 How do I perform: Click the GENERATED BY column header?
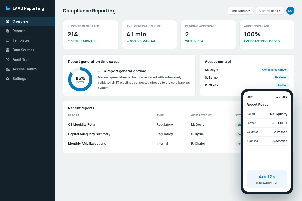pos(201,115)
